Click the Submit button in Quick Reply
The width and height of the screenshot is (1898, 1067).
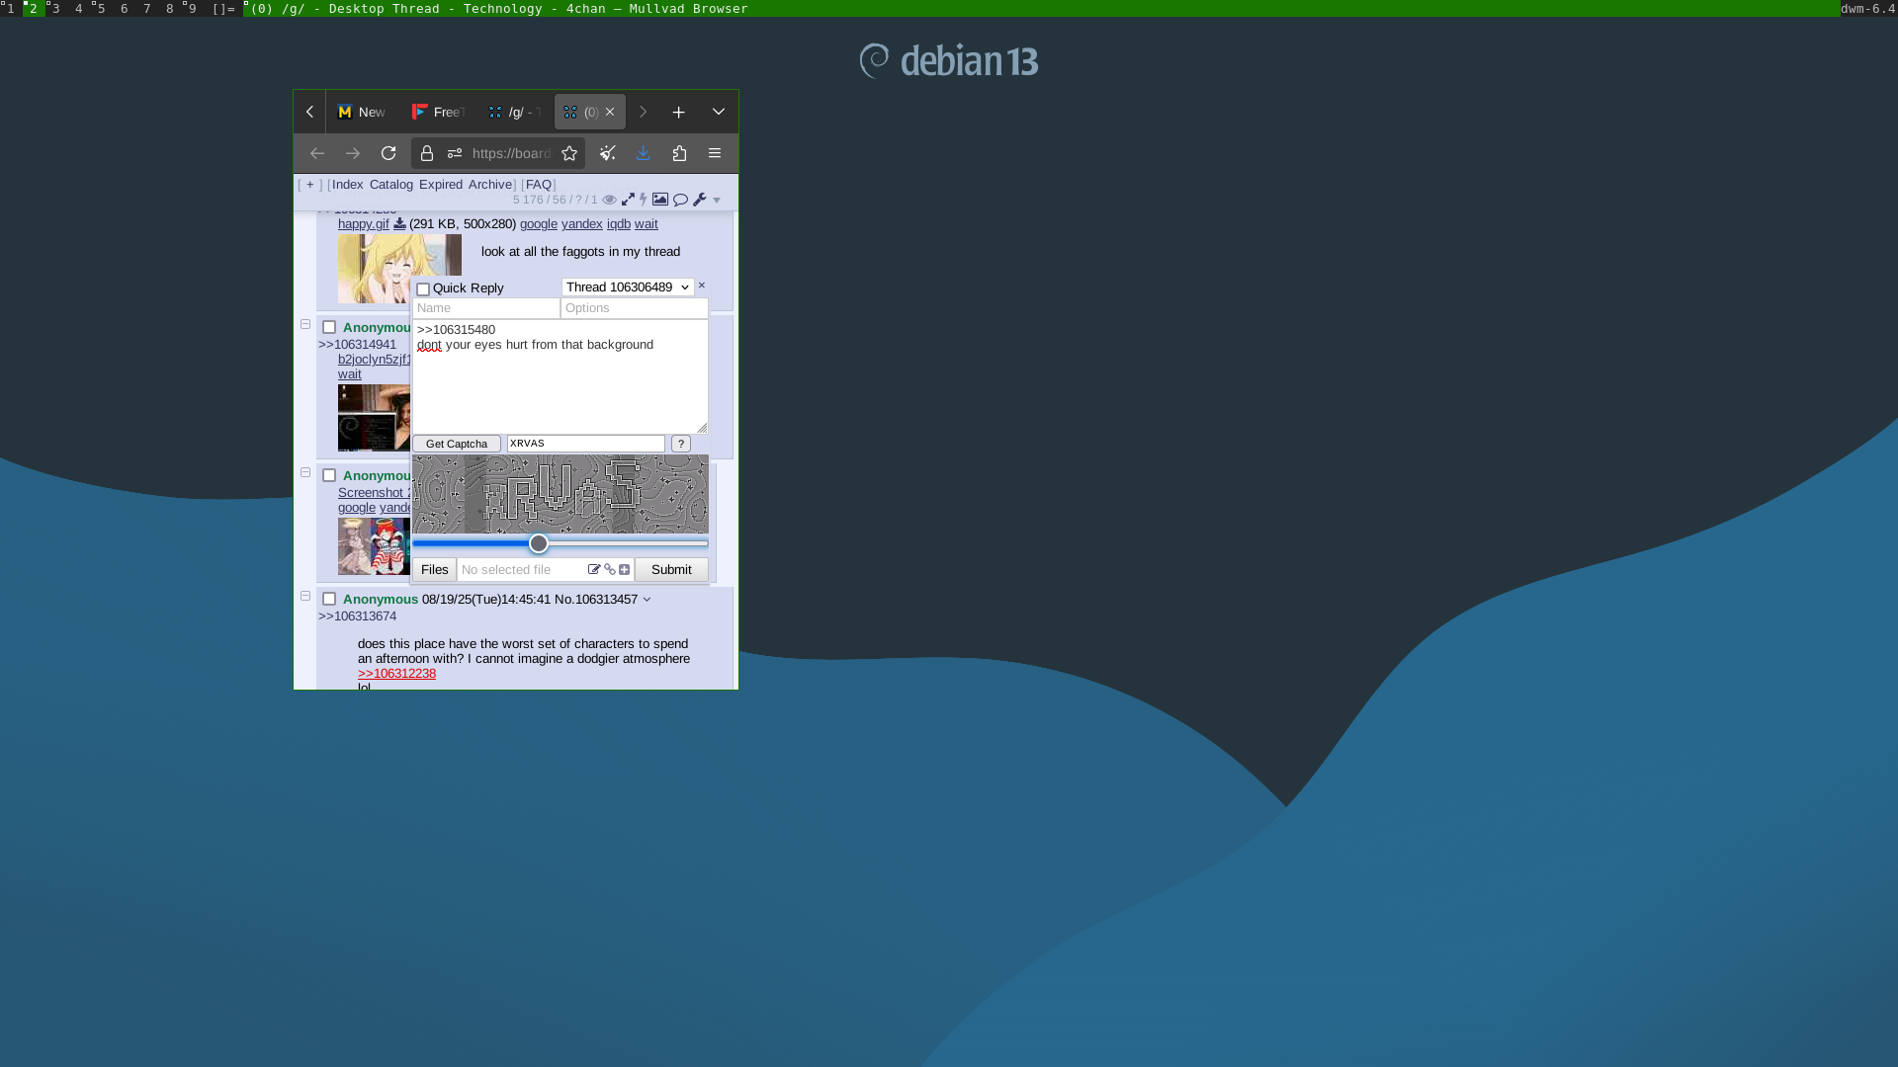(x=671, y=570)
